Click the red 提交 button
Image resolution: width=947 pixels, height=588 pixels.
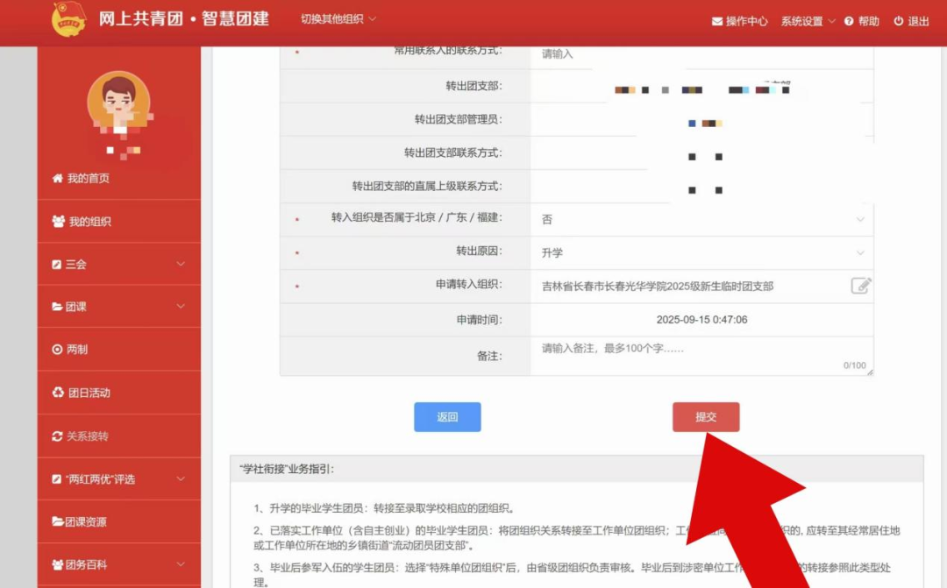[x=706, y=417]
